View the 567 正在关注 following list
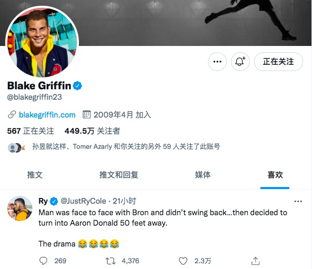This screenshot has height=269, width=312. tap(30, 131)
